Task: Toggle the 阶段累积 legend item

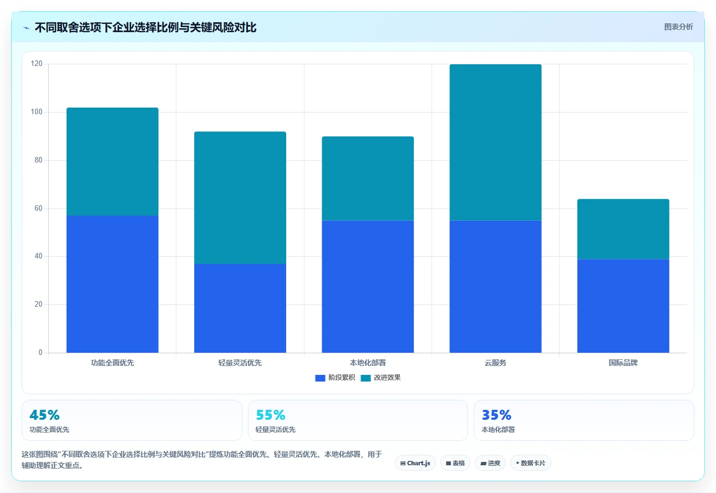Action: (335, 378)
